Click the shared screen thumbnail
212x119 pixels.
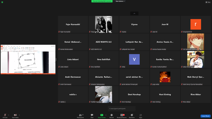[28, 59]
